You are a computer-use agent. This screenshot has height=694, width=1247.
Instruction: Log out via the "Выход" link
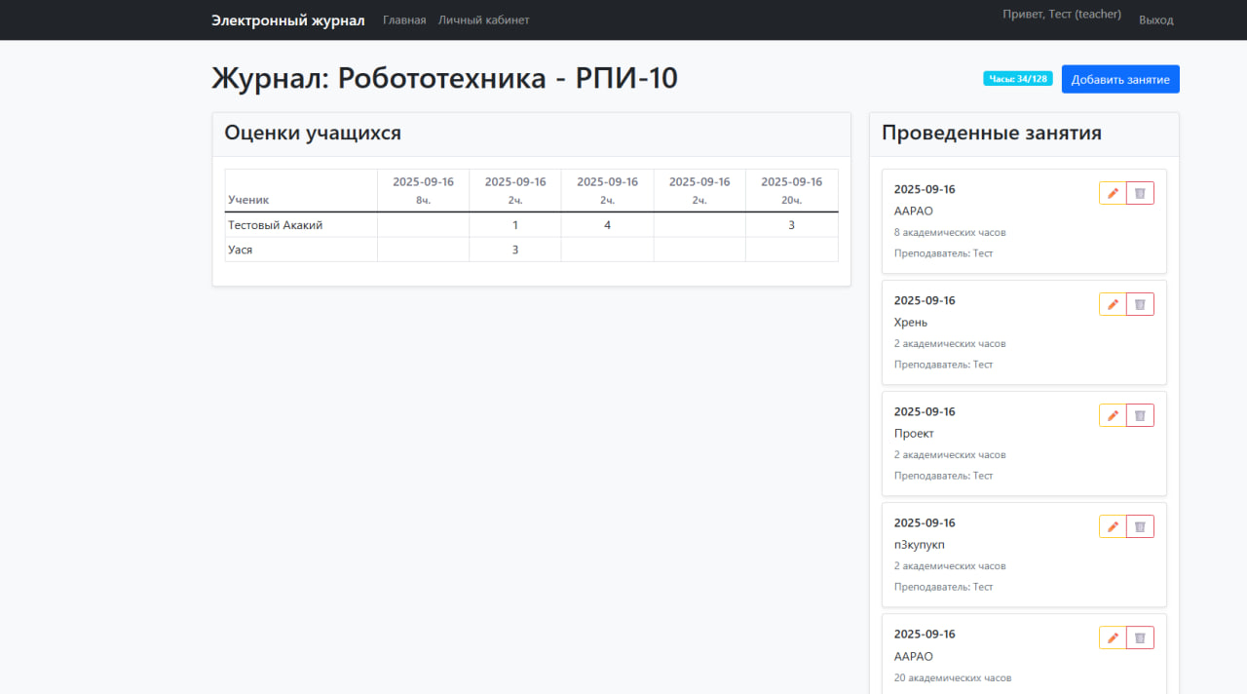click(1155, 19)
